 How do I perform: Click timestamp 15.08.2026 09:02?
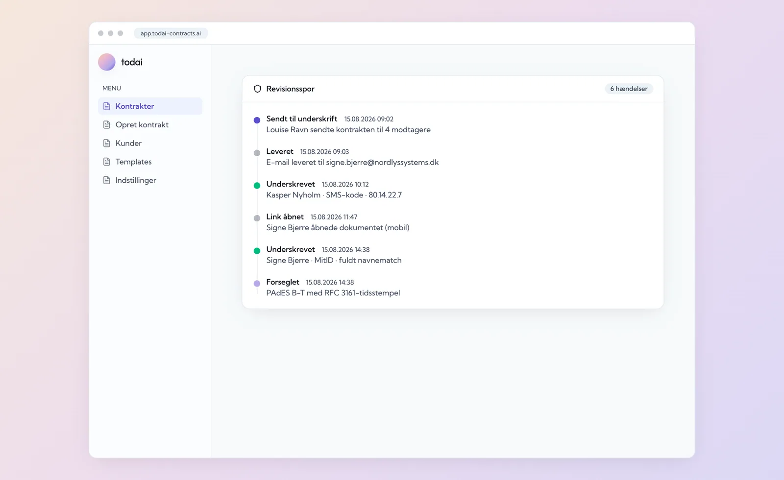pos(369,119)
